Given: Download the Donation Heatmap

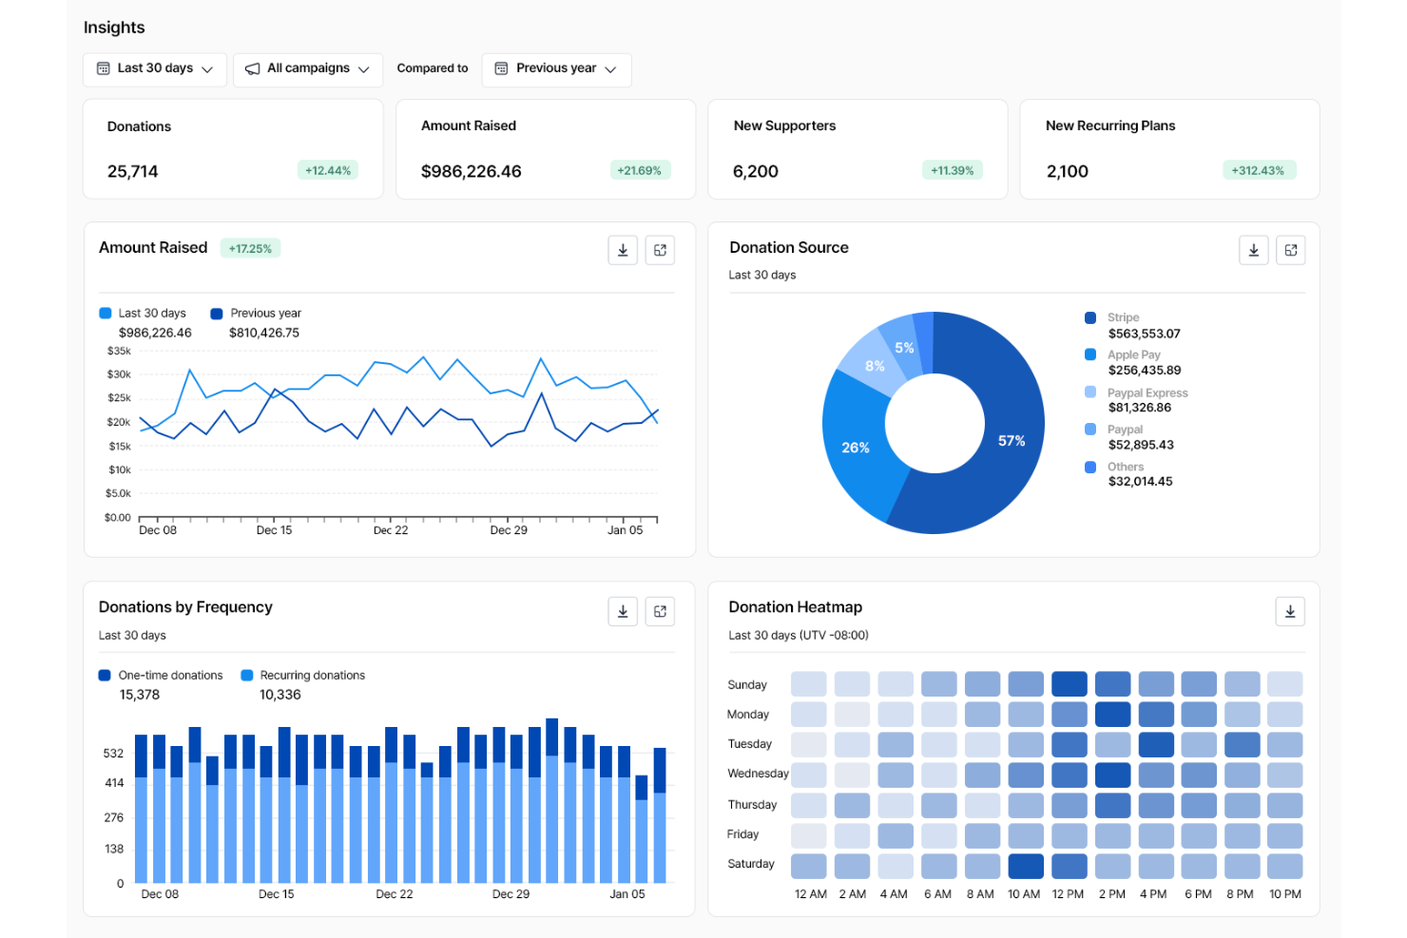Looking at the screenshot, I should (x=1290, y=611).
